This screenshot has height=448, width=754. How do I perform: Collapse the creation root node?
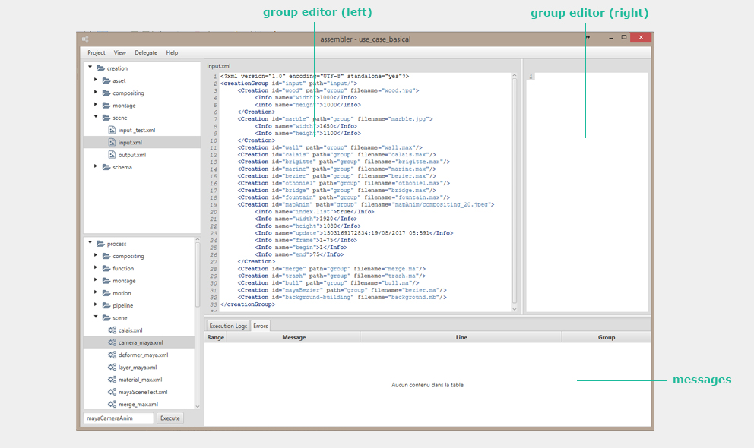click(x=90, y=68)
